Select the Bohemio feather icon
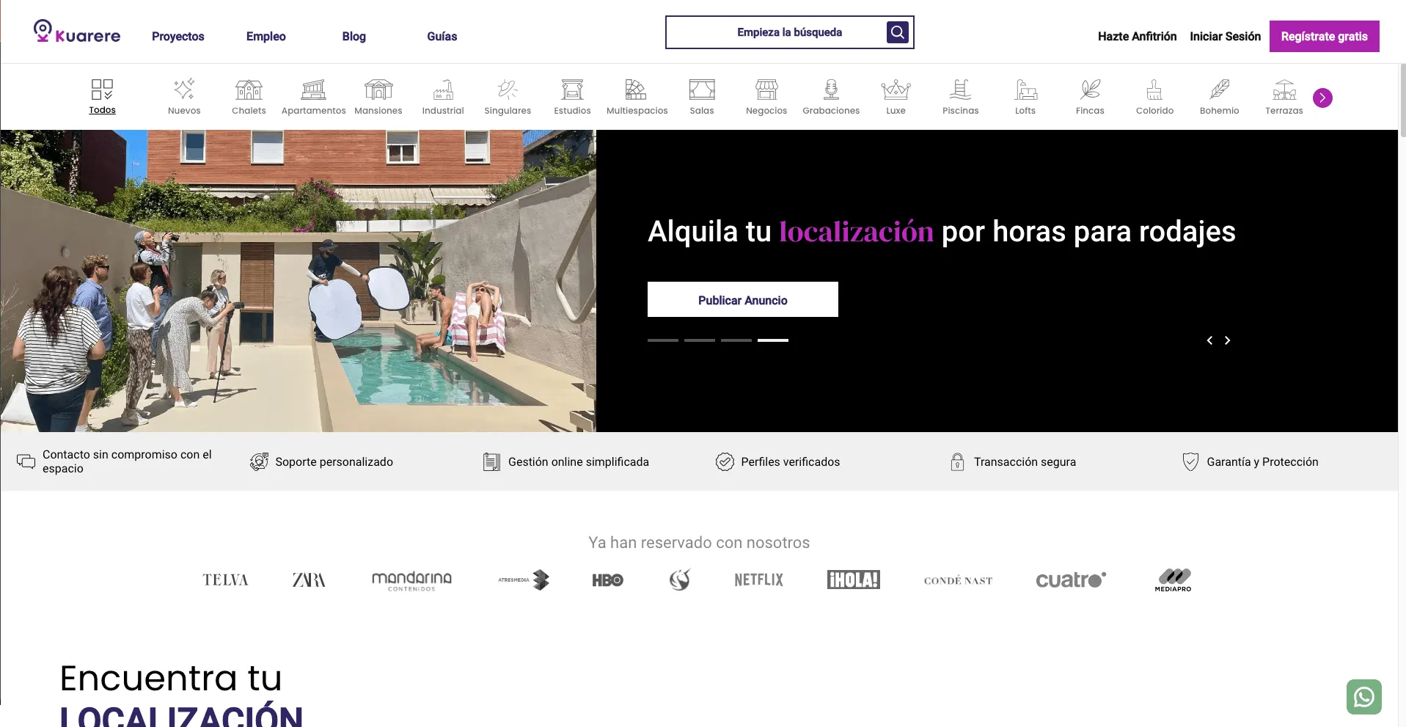The height and width of the screenshot is (727, 1406). (1219, 89)
